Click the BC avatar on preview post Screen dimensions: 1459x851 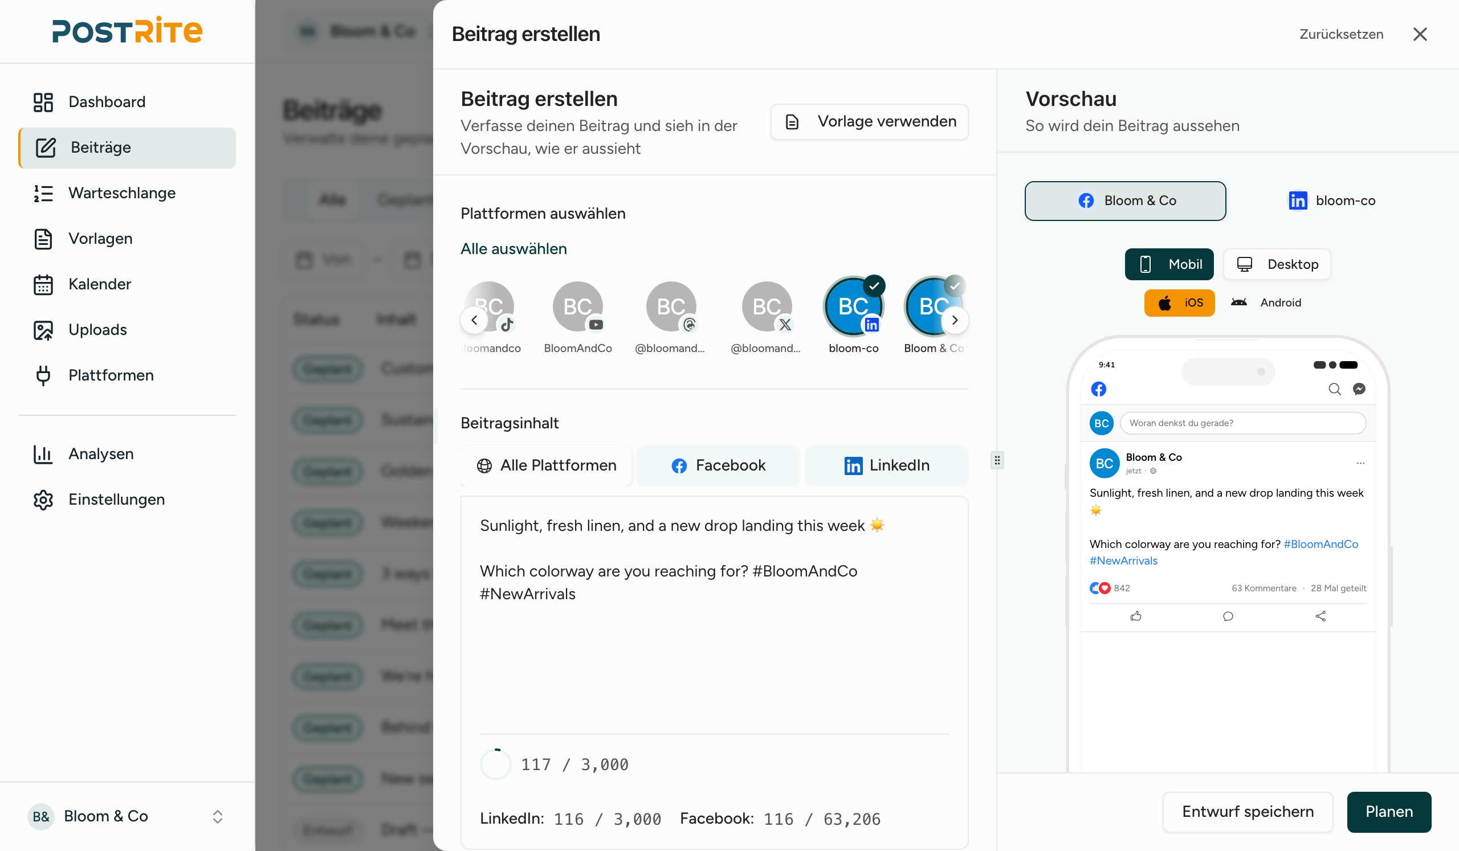1104,464
